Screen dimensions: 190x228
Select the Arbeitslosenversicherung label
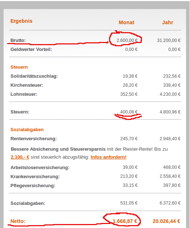click(x=40, y=168)
